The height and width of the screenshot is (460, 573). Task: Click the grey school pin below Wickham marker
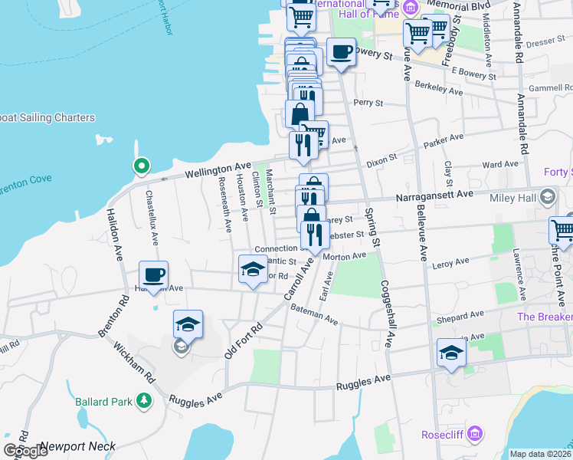(182, 347)
